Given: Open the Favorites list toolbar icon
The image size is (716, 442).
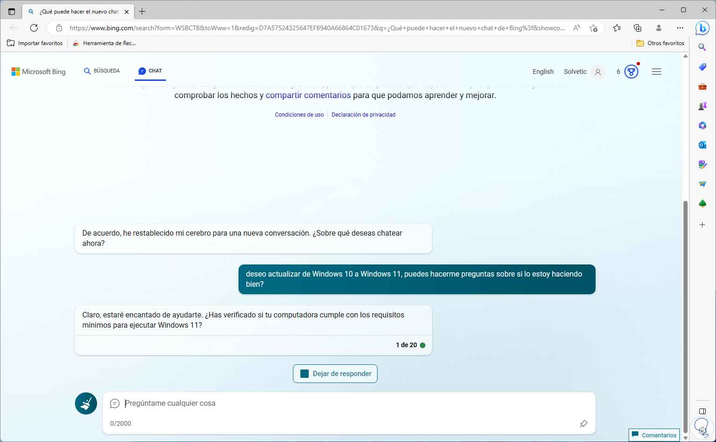Looking at the screenshot, I should [x=617, y=28].
